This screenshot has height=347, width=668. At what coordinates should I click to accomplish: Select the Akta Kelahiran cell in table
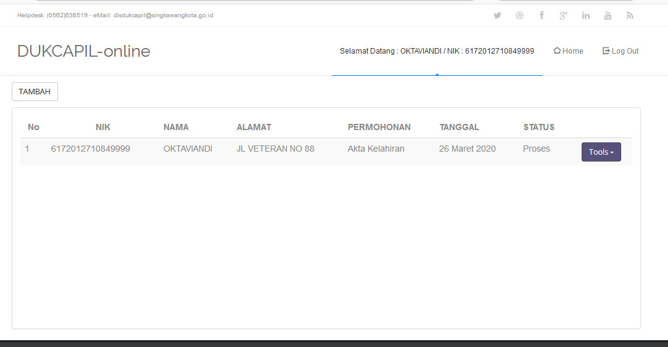376,149
